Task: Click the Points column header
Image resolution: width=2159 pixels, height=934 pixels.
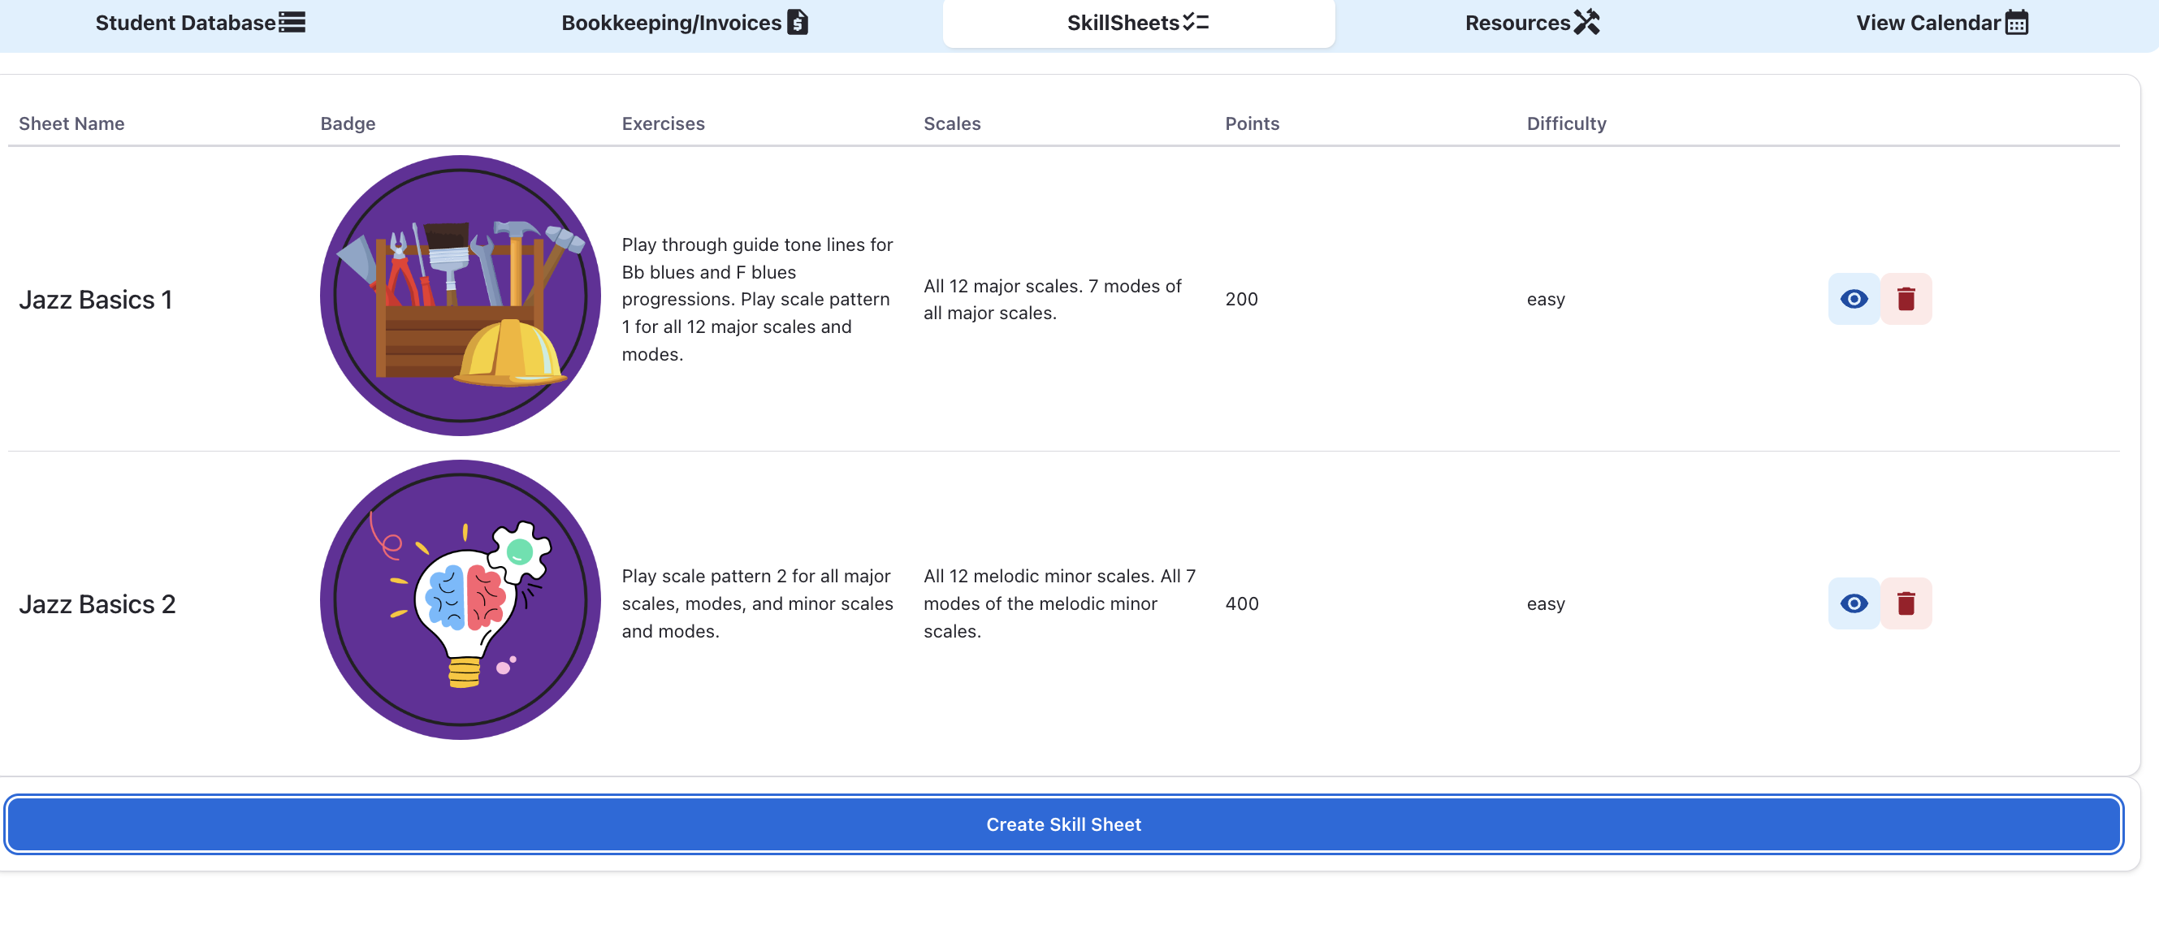Action: pos(1253,123)
